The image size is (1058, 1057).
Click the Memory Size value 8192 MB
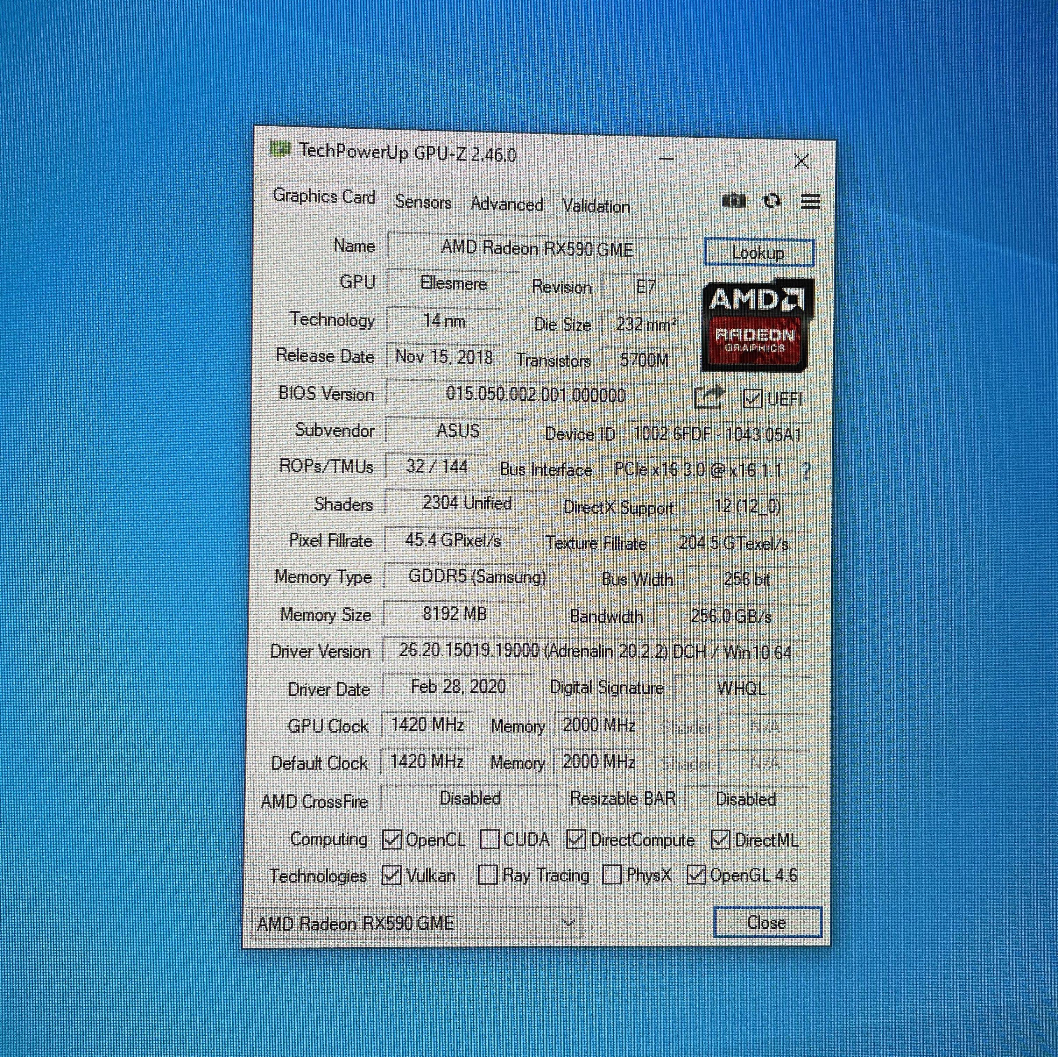(x=454, y=614)
